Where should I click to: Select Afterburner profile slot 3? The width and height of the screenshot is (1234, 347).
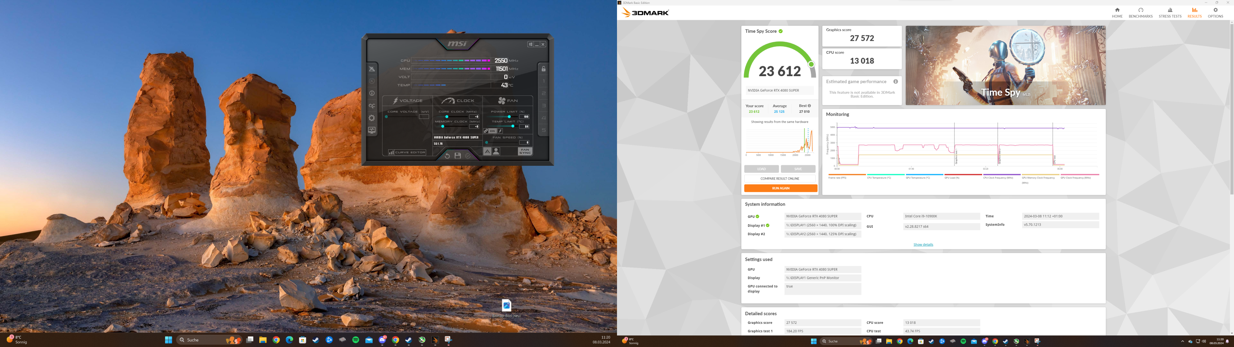544,106
